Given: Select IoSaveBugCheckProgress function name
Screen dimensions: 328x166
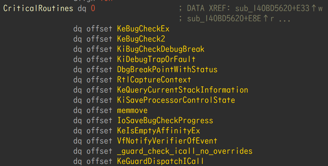Looking at the screenshot, I should [165, 120].
